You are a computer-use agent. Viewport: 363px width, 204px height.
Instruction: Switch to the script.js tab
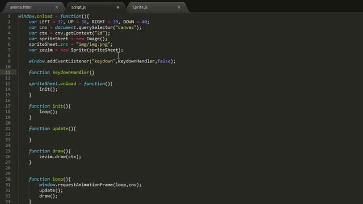click(x=78, y=7)
